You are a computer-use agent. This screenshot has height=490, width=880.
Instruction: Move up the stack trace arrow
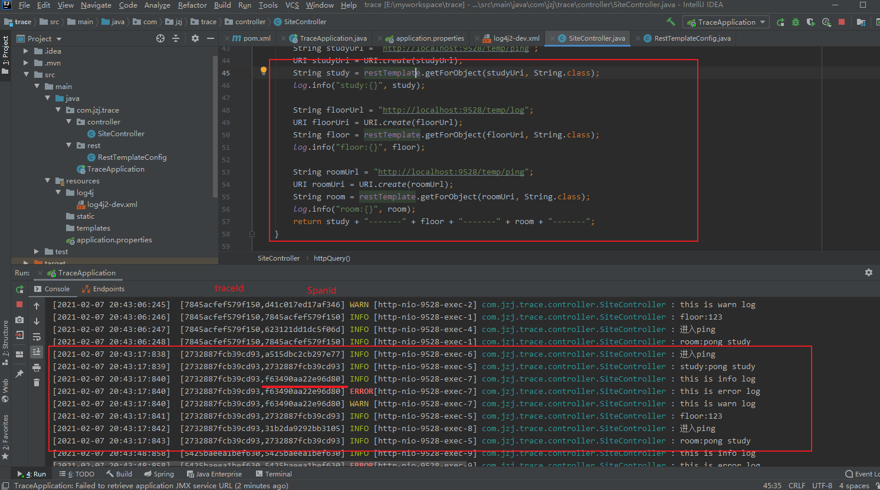tap(37, 306)
